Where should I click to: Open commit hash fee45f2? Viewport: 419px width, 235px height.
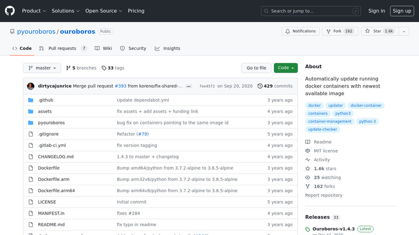click(207, 86)
